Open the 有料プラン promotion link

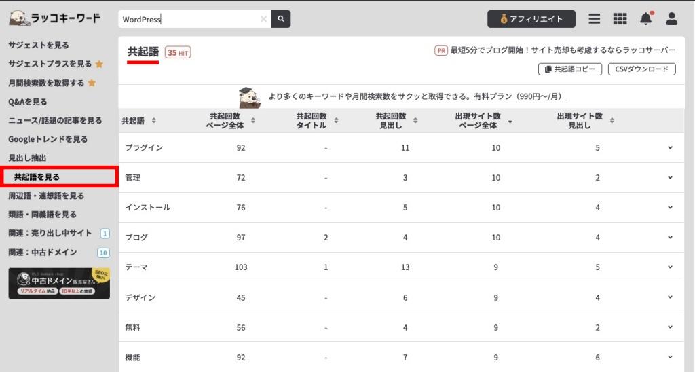(417, 96)
